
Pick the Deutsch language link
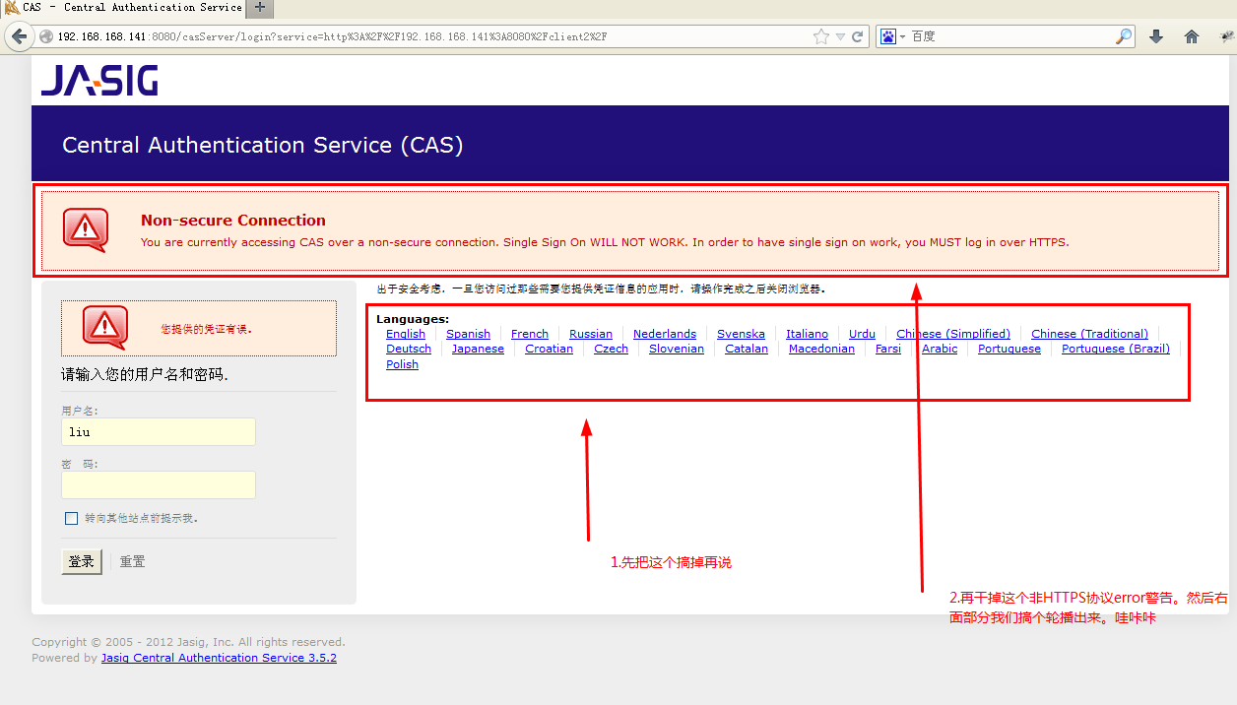409,349
